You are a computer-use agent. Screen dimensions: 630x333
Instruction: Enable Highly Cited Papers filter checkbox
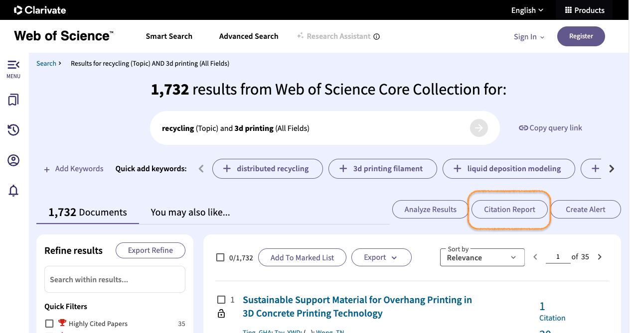point(49,323)
